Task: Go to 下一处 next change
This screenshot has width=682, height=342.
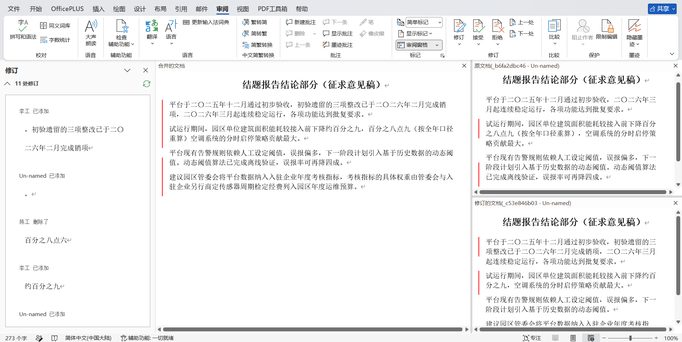Action: [x=522, y=34]
